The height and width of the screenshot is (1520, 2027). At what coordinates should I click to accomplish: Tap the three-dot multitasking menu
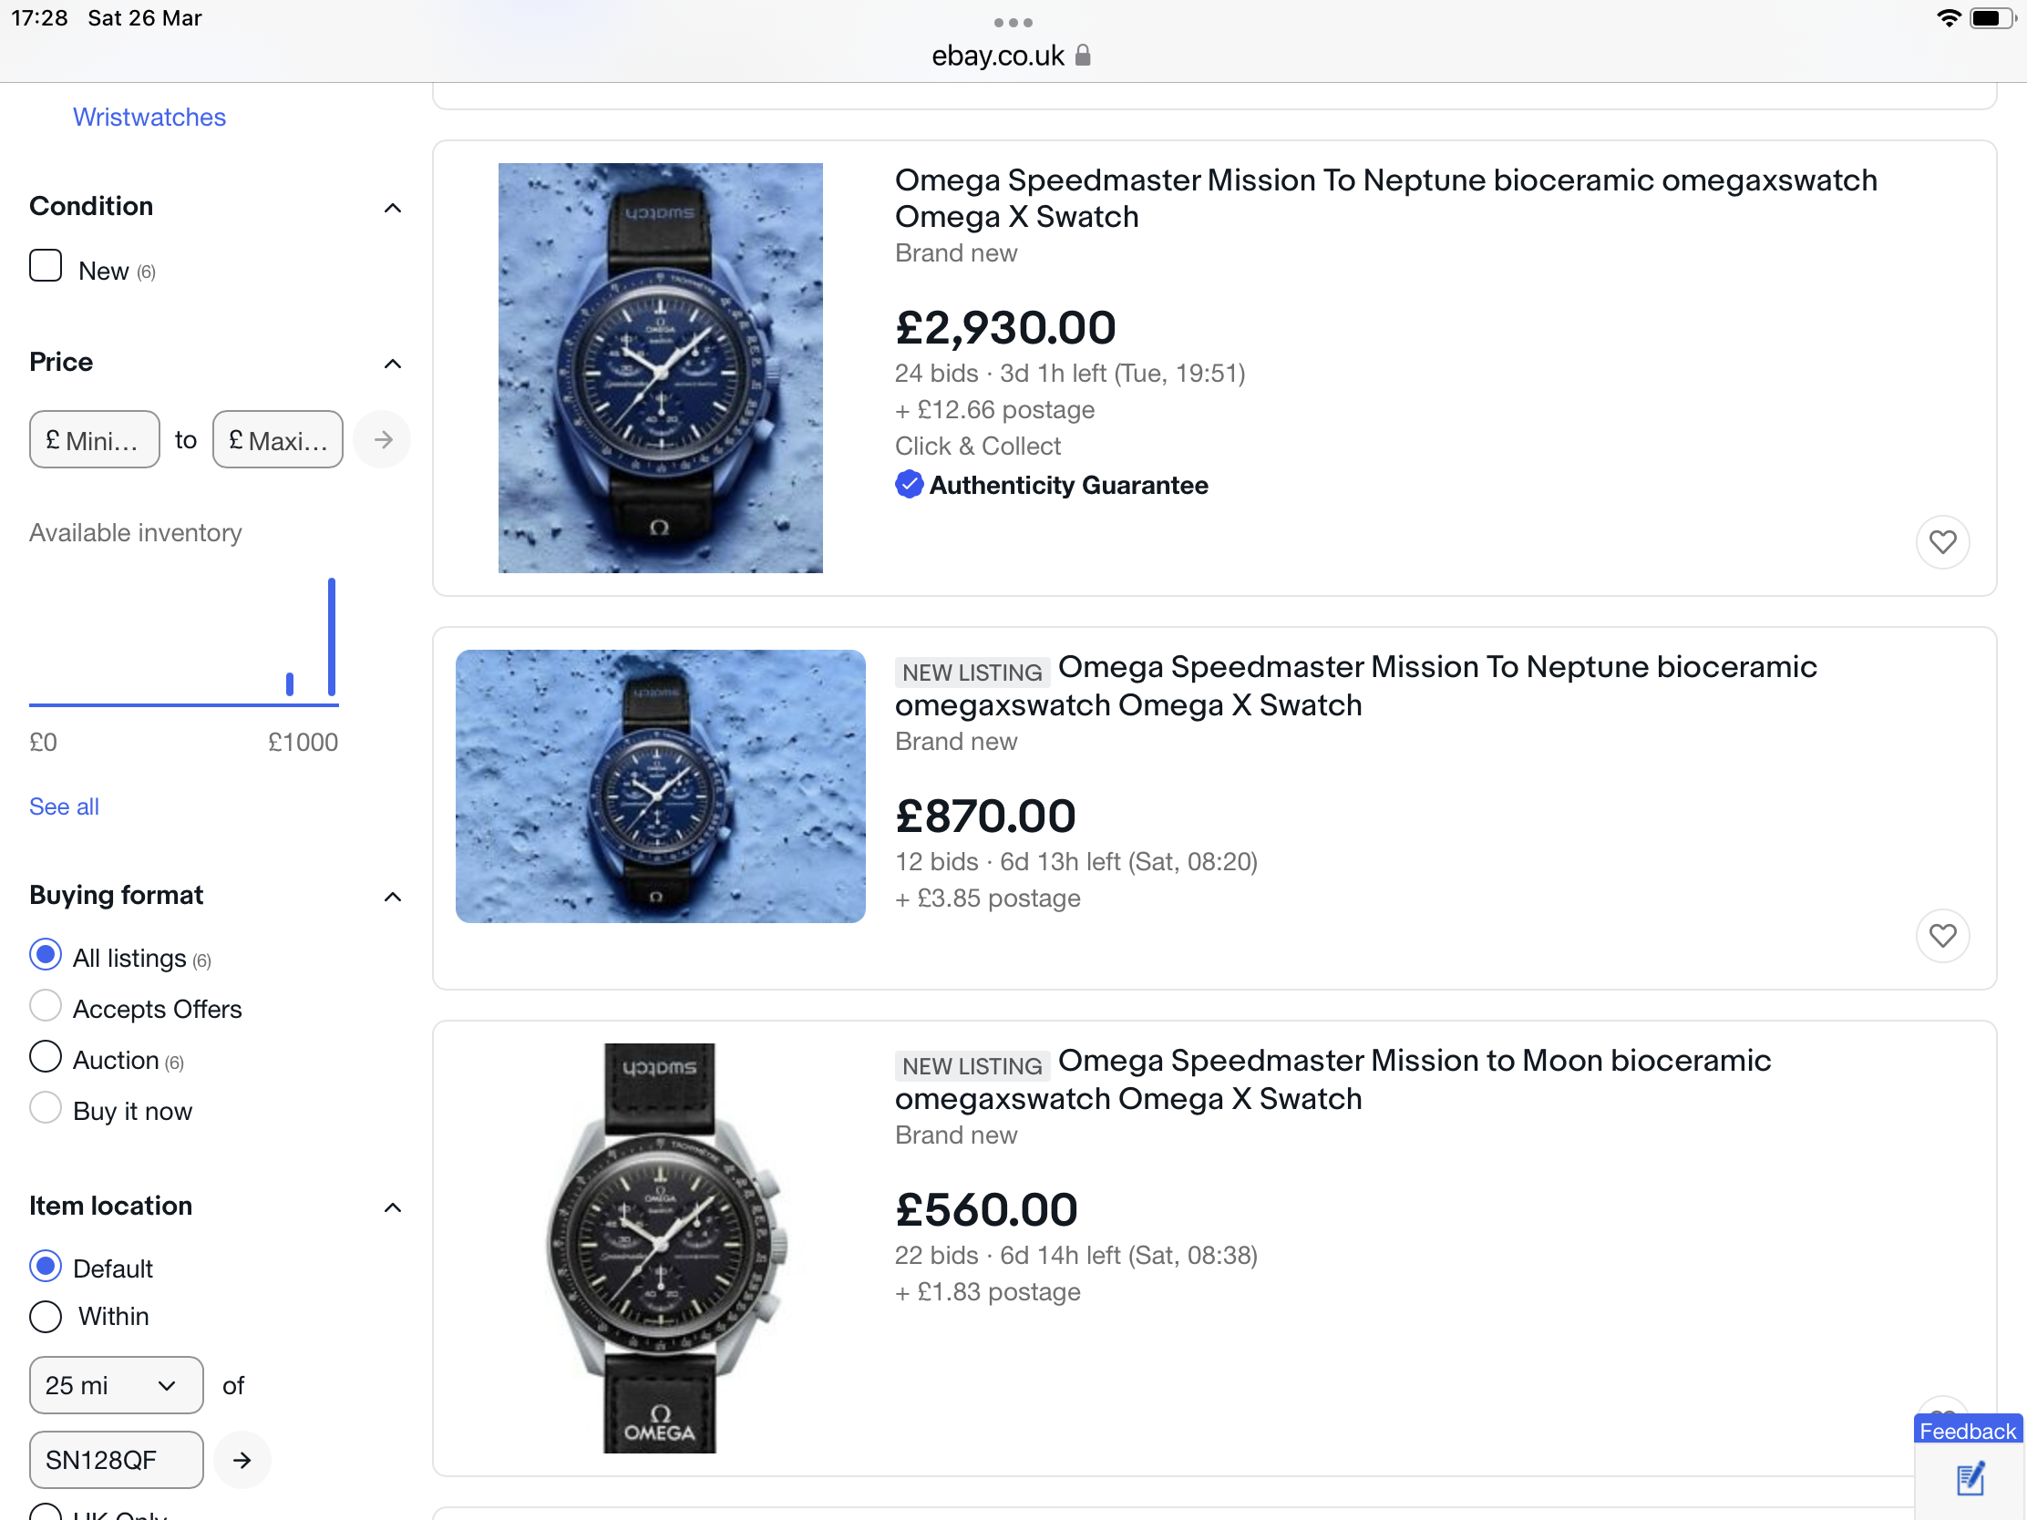(x=1013, y=22)
